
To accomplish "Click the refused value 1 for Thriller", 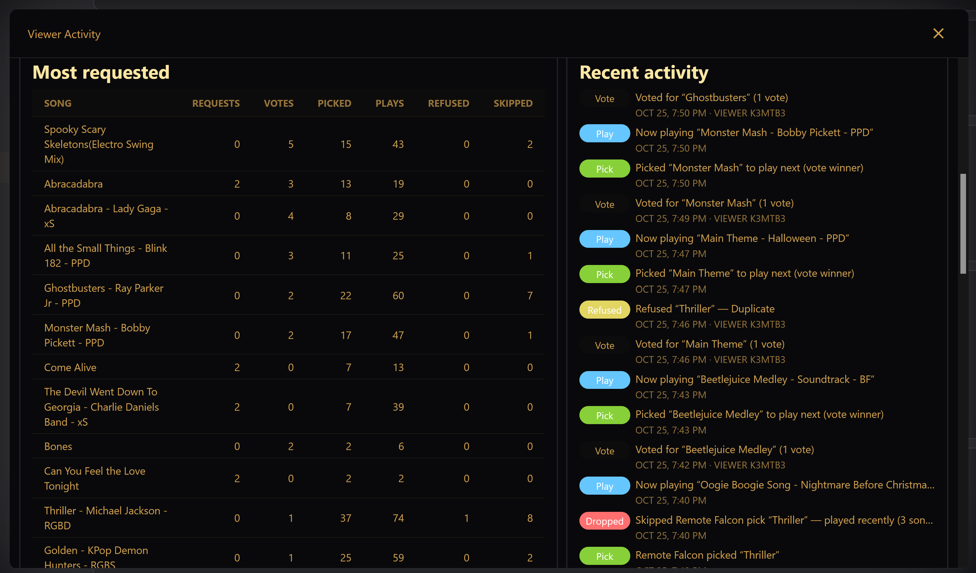I will click(x=466, y=518).
